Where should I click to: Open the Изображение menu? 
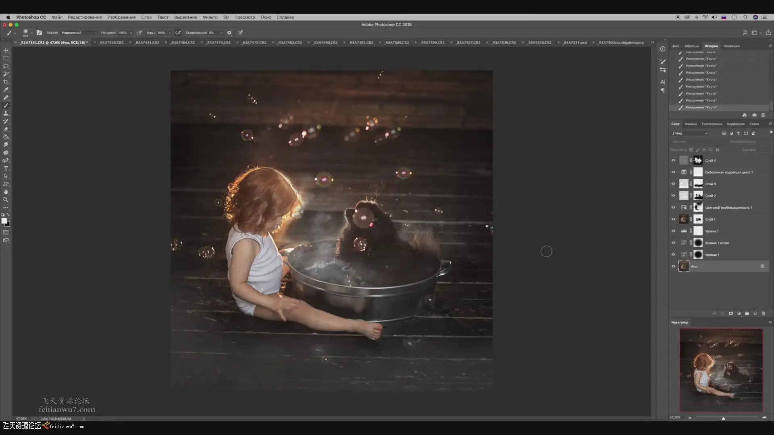tap(121, 17)
